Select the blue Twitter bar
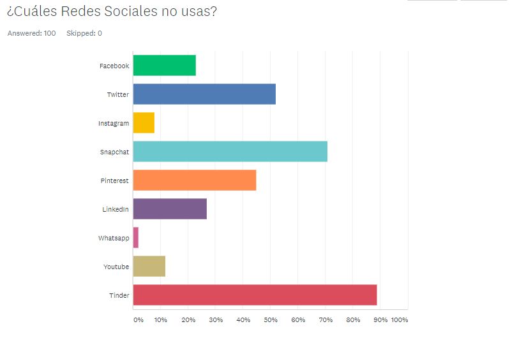Viewport: 510px width, 338px height. (204, 94)
